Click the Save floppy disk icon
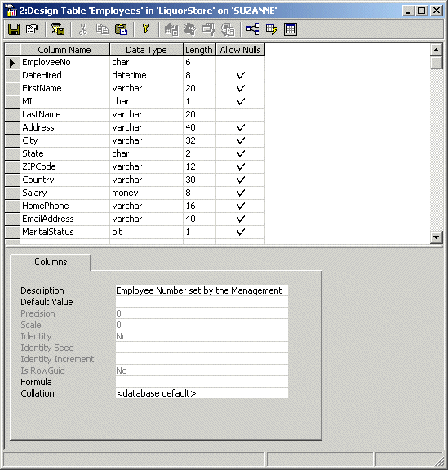 pos(14,29)
